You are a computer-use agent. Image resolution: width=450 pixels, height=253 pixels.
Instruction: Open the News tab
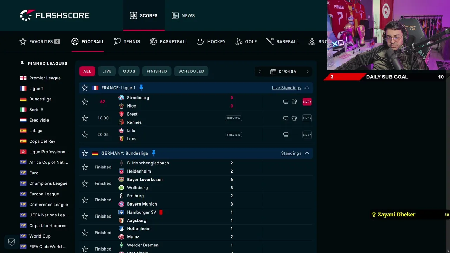coord(183,15)
